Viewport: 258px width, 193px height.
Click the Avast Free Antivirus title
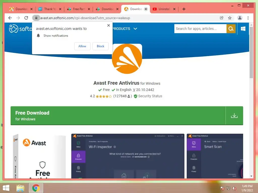(116, 83)
